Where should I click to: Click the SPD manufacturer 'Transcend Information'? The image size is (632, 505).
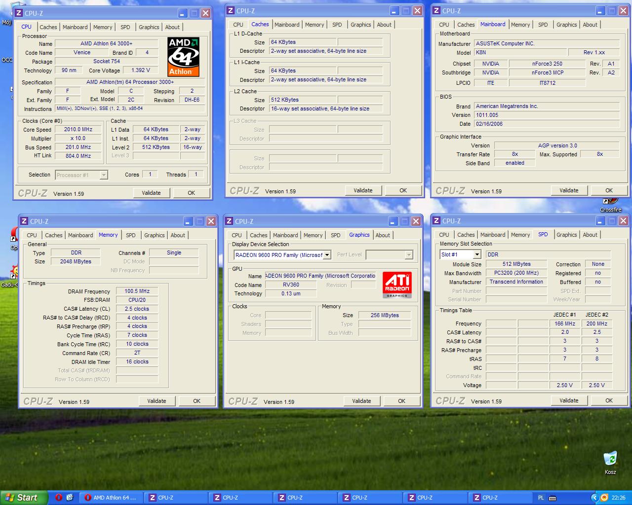[516, 282]
